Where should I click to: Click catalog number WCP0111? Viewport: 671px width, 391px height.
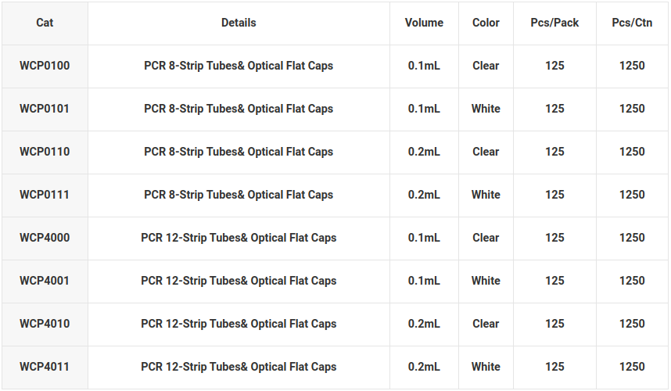(45, 195)
